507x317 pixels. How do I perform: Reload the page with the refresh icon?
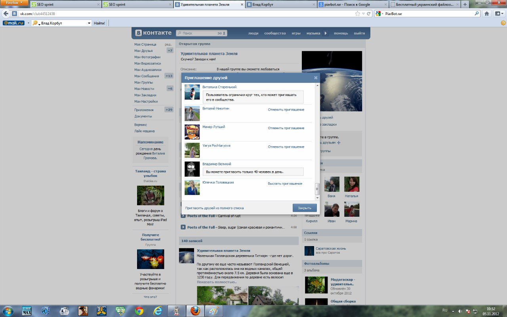(x=369, y=13)
